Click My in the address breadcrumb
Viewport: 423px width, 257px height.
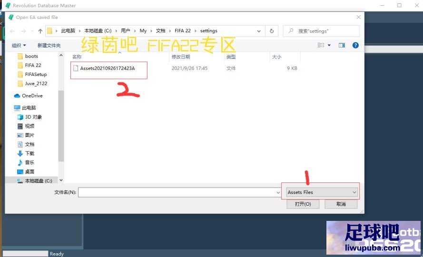click(x=143, y=31)
